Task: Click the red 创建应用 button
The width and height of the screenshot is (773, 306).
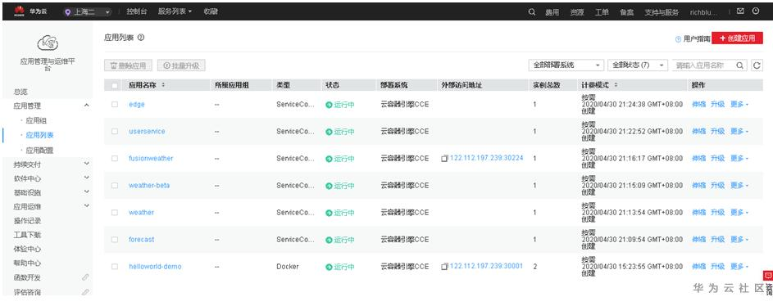Action: click(x=737, y=38)
